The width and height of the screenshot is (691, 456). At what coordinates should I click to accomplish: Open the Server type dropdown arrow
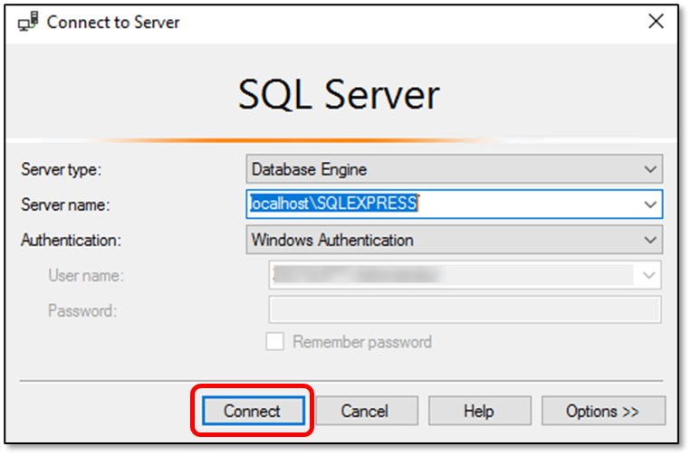[x=650, y=169]
